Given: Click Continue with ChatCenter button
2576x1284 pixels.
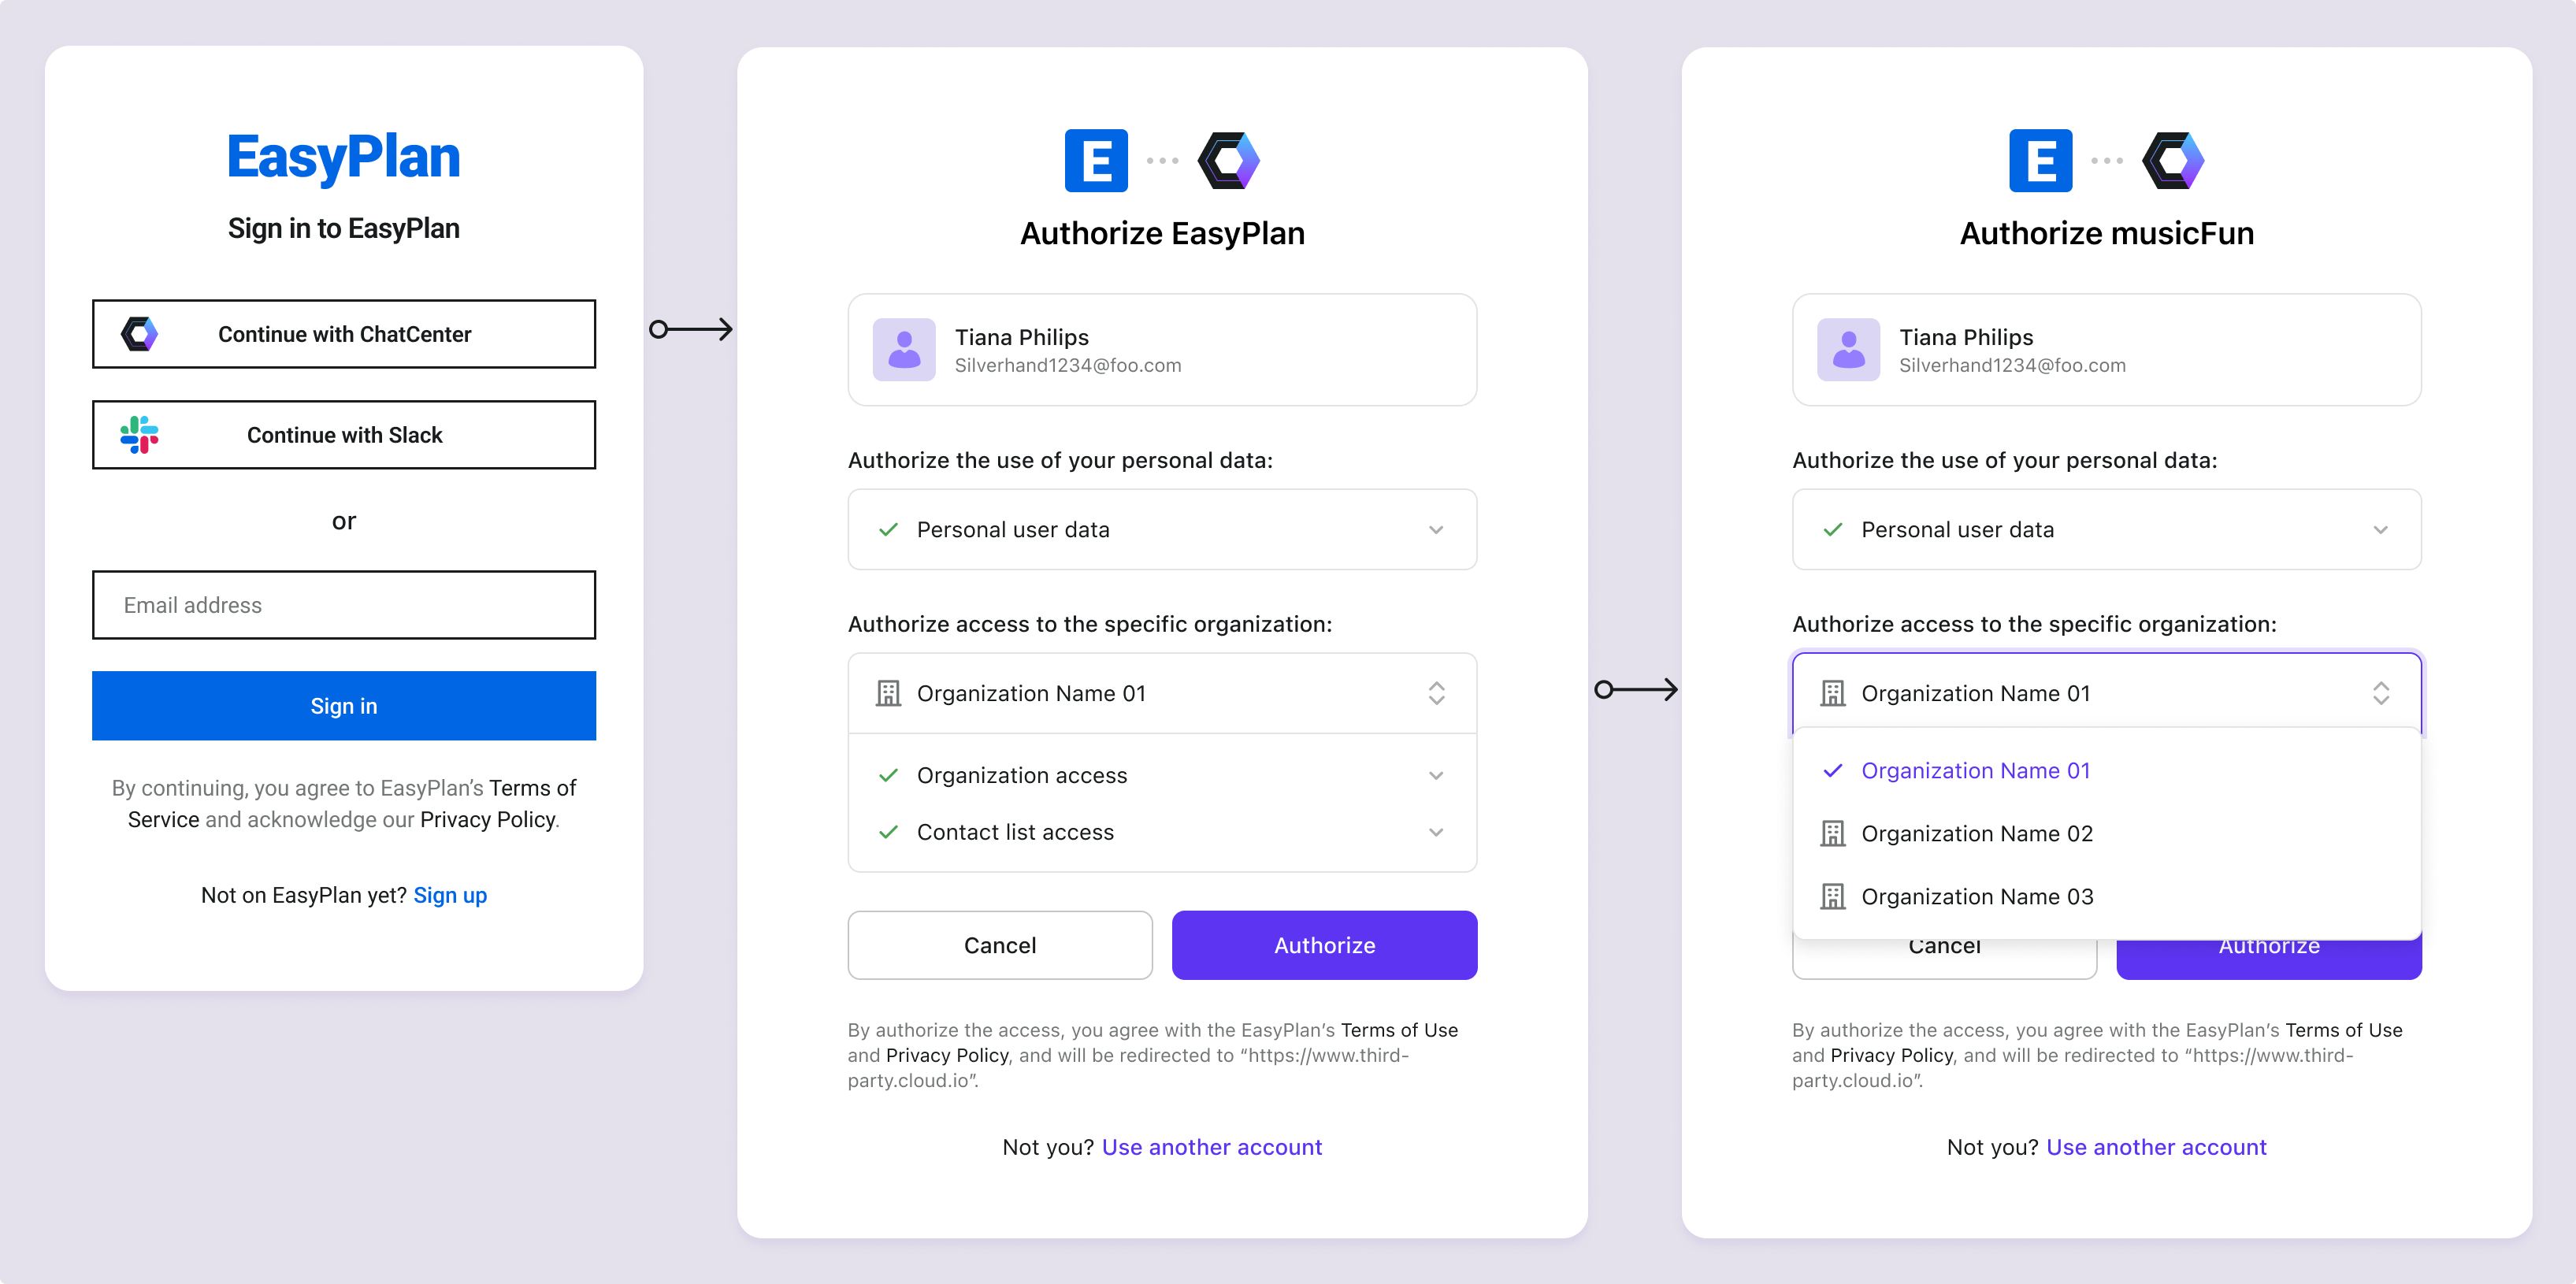Looking at the screenshot, I should pos(343,335).
